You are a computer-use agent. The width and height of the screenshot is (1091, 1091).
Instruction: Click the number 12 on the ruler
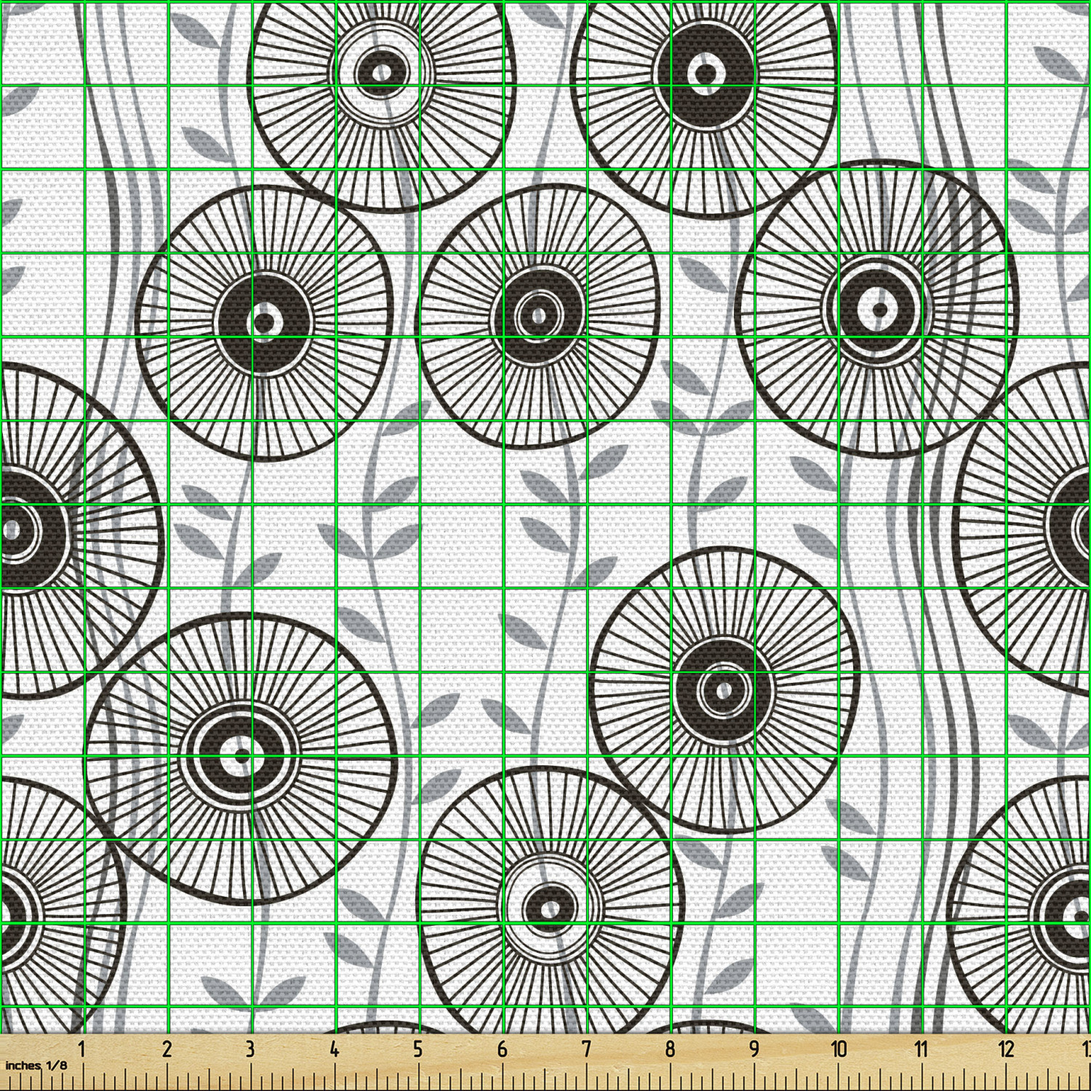tap(1006, 1050)
